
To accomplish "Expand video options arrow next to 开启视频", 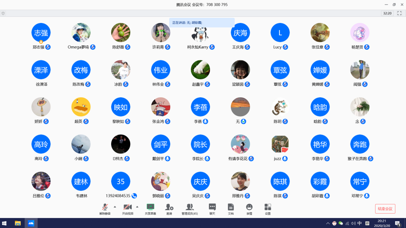I will (x=137, y=207).
